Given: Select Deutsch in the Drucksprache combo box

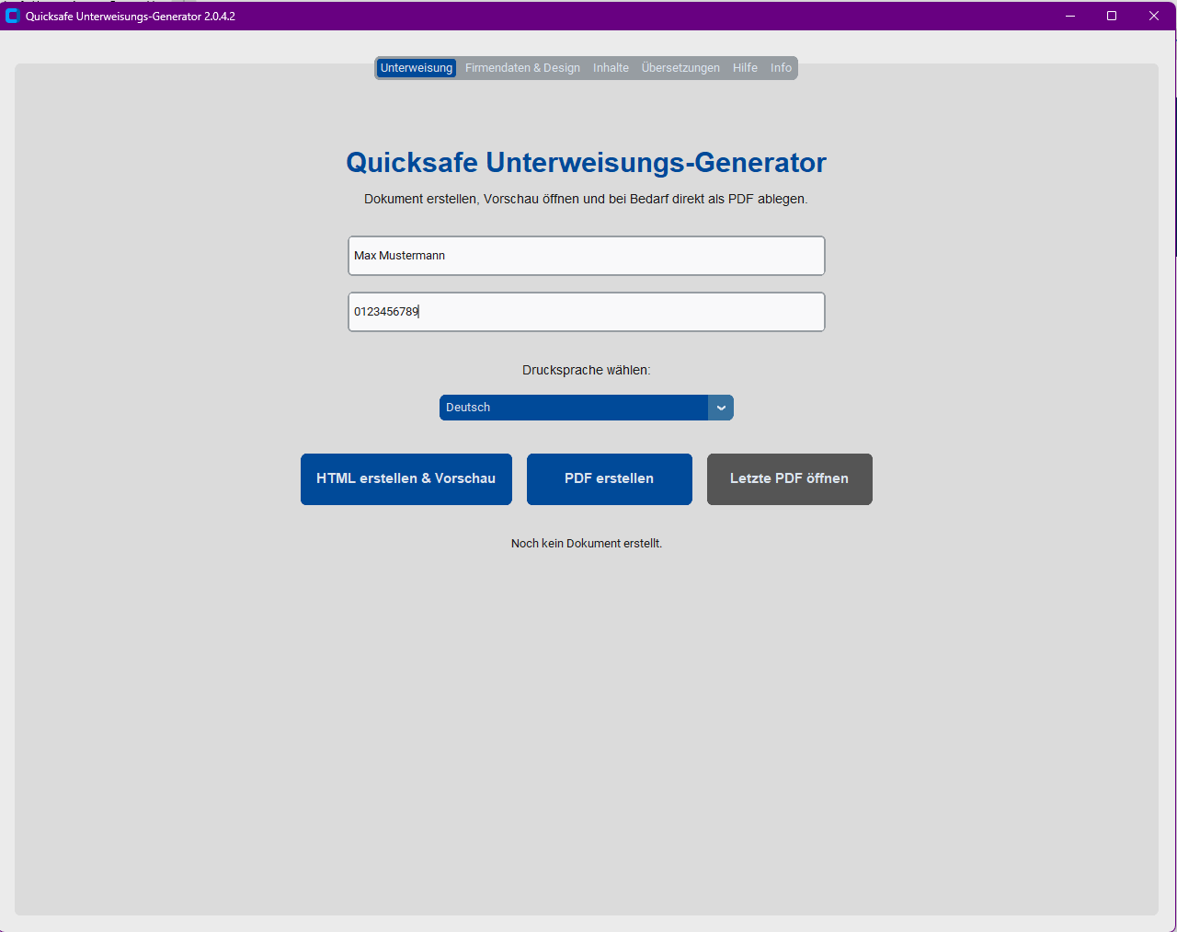Looking at the screenshot, I should [570, 408].
